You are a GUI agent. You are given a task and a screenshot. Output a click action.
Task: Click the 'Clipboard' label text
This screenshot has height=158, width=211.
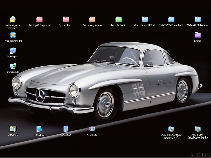pyautogui.click(x=13, y=135)
